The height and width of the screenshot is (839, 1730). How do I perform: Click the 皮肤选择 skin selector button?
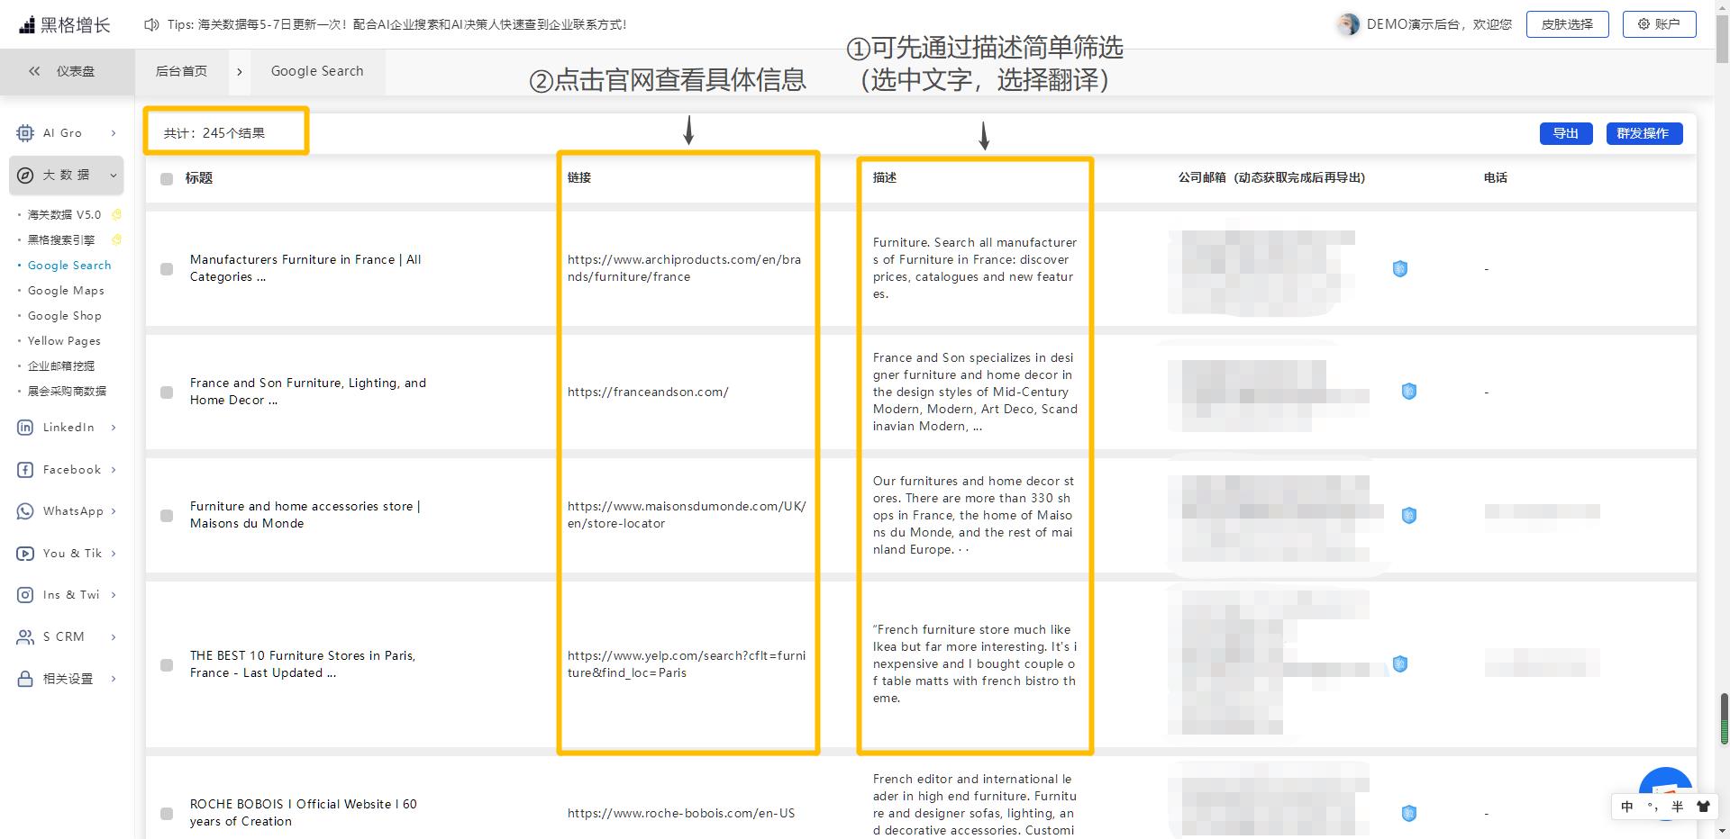1567,24
